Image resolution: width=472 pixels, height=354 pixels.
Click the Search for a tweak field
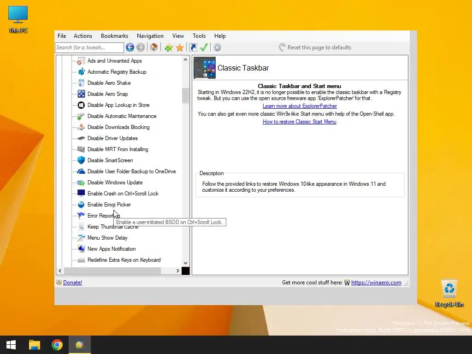(x=89, y=47)
